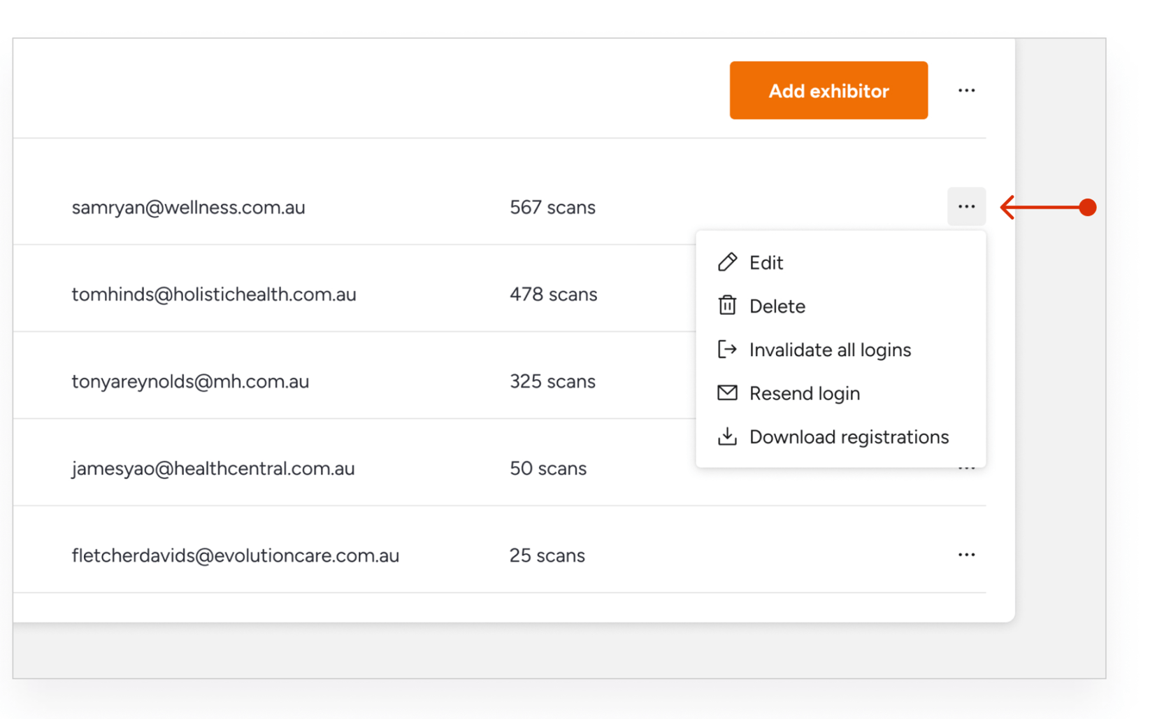Click the 325 scans value
The image size is (1171, 719).
(x=552, y=382)
